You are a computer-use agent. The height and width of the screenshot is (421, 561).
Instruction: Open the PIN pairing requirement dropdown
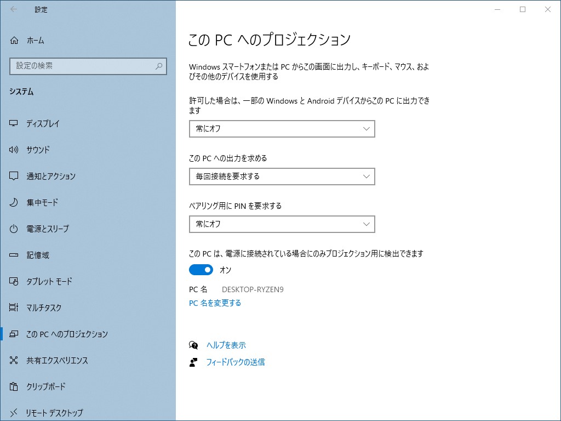pos(282,224)
